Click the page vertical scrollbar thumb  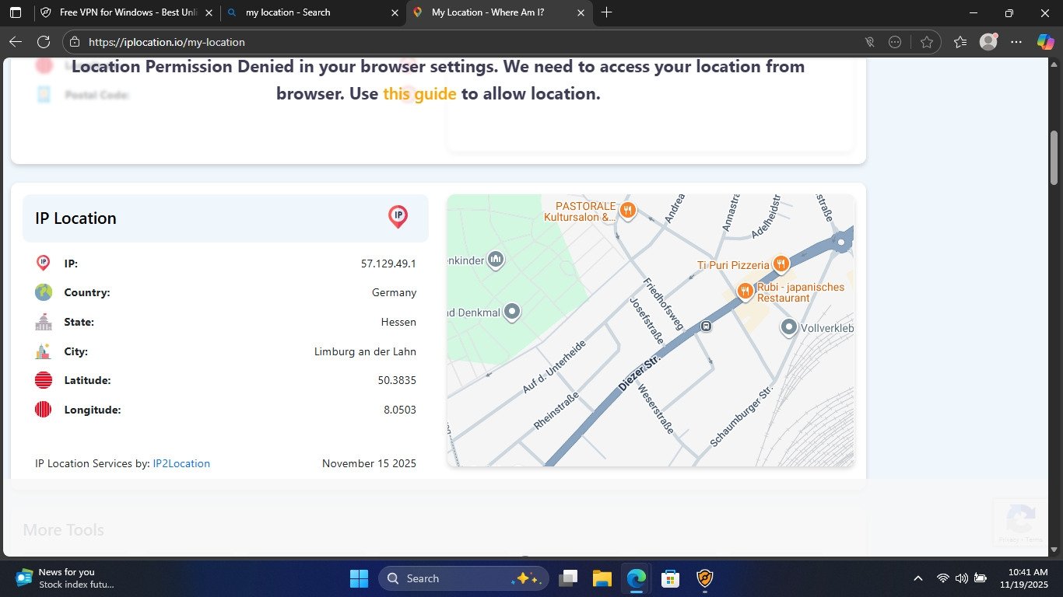click(x=1054, y=158)
